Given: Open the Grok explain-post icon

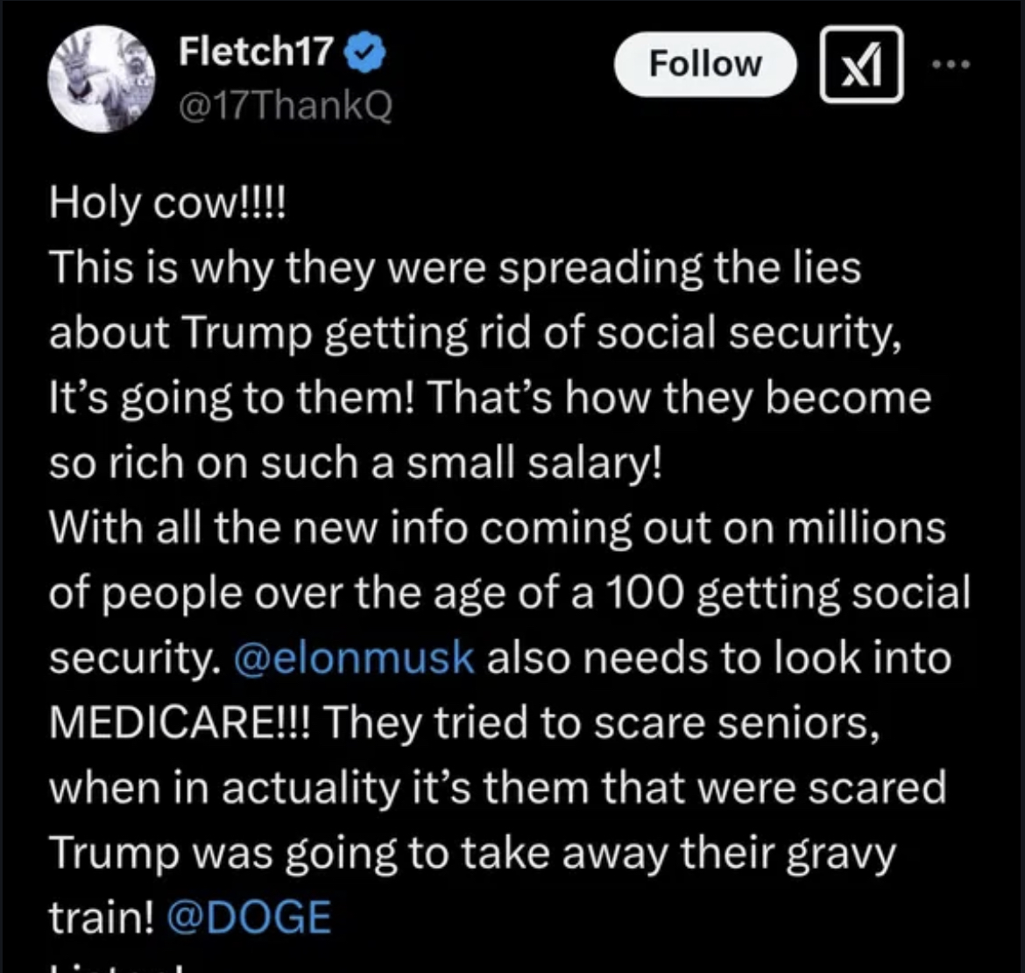Looking at the screenshot, I should [861, 64].
